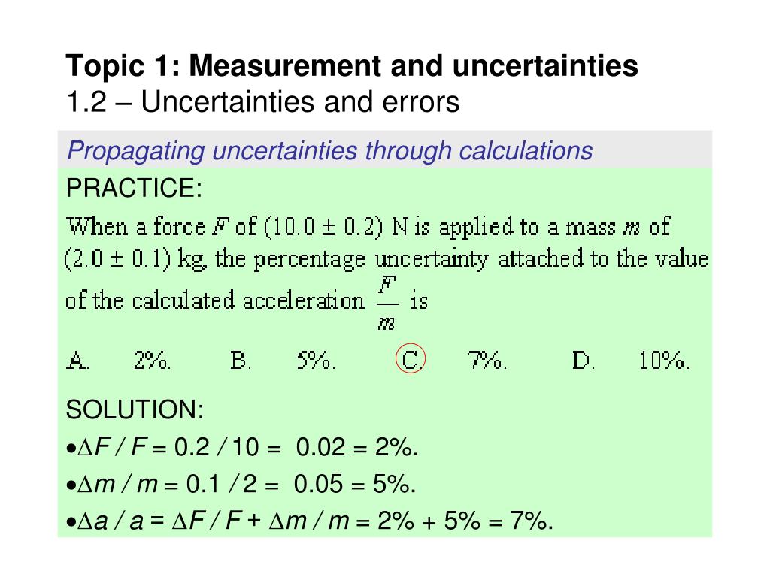Image resolution: width=770 pixels, height=577 pixels.
Task: Click the PRACTICE label
Action: pos(134,188)
